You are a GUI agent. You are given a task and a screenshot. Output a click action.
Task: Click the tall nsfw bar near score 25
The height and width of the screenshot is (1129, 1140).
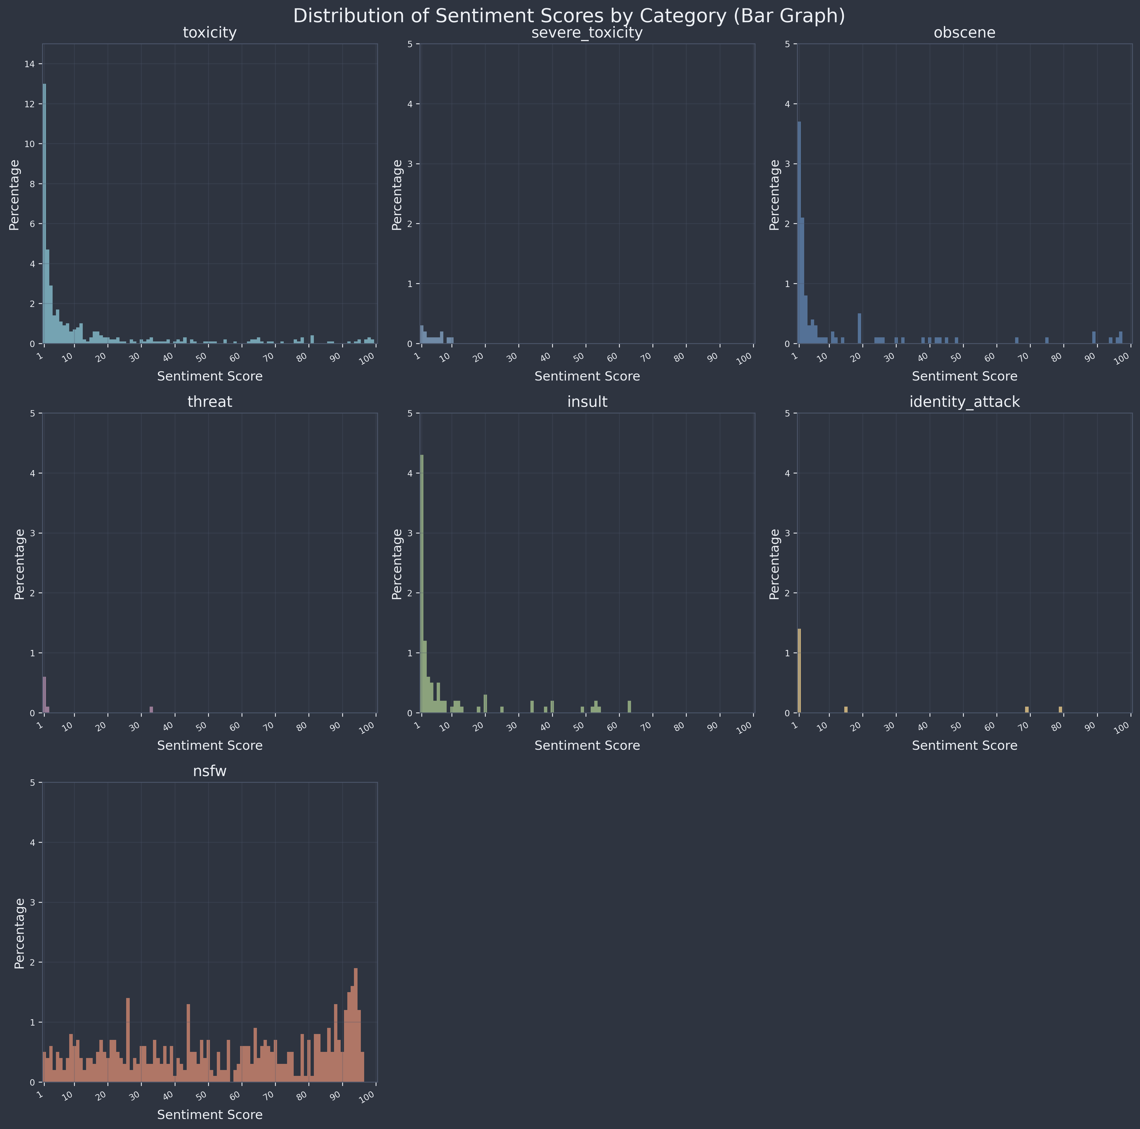(x=128, y=1040)
